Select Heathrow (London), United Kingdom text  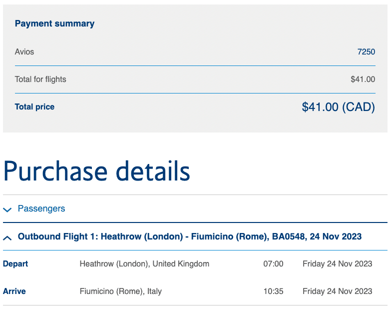tap(144, 263)
